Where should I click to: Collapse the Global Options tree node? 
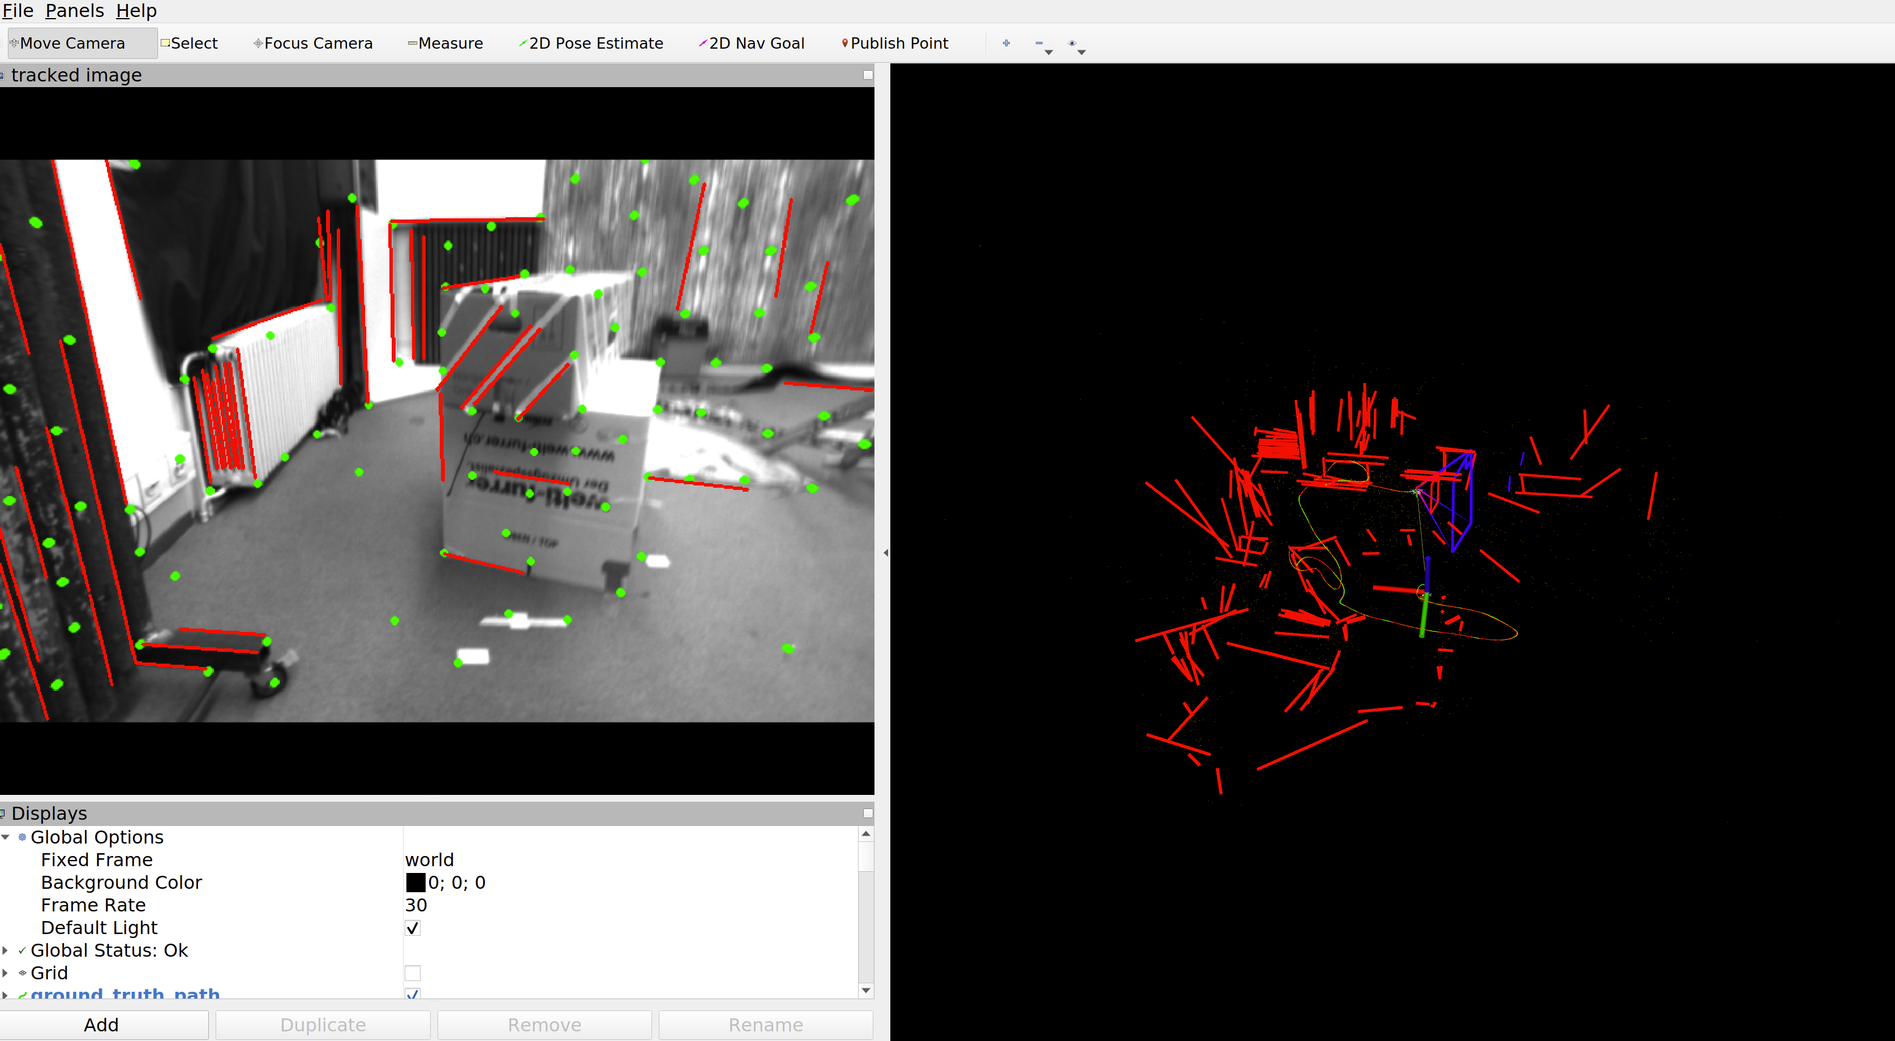tap(6, 837)
